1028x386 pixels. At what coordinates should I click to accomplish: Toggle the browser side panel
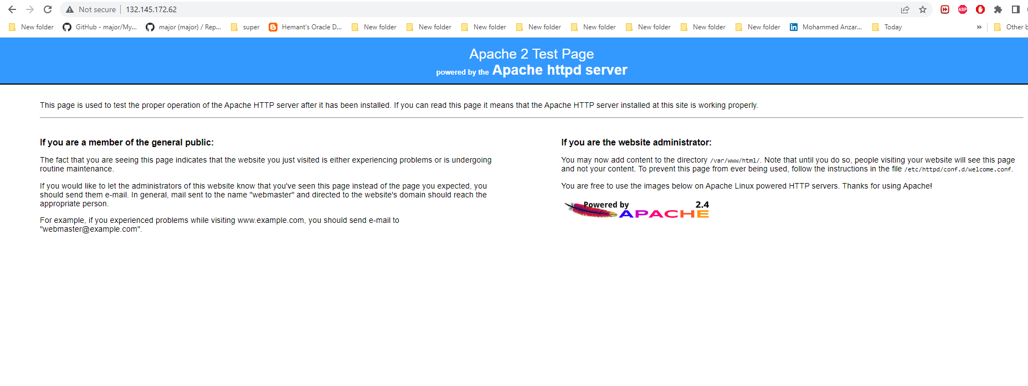pyautogui.click(x=1016, y=9)
